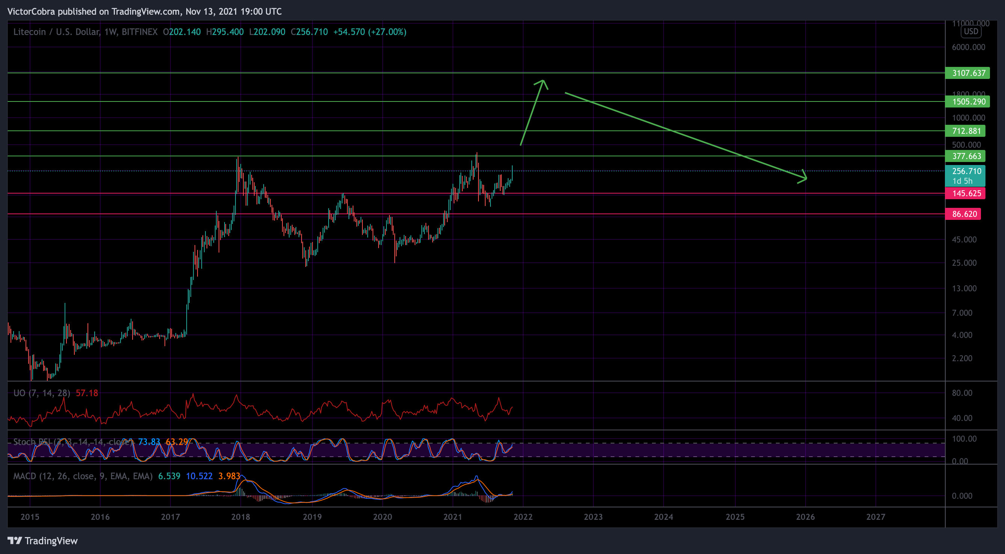Click the 6000.000 price axis label
The width and height of the screenshot is (1005, 554).
click(968, 47)
